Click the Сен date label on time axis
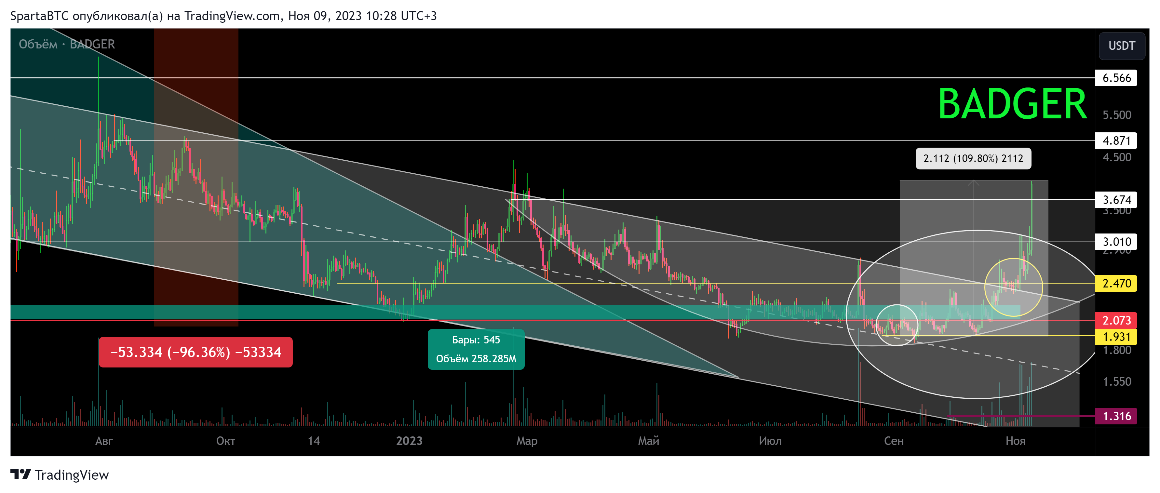The width and height of the screenshot is (1160, 493). click(893, 441)
